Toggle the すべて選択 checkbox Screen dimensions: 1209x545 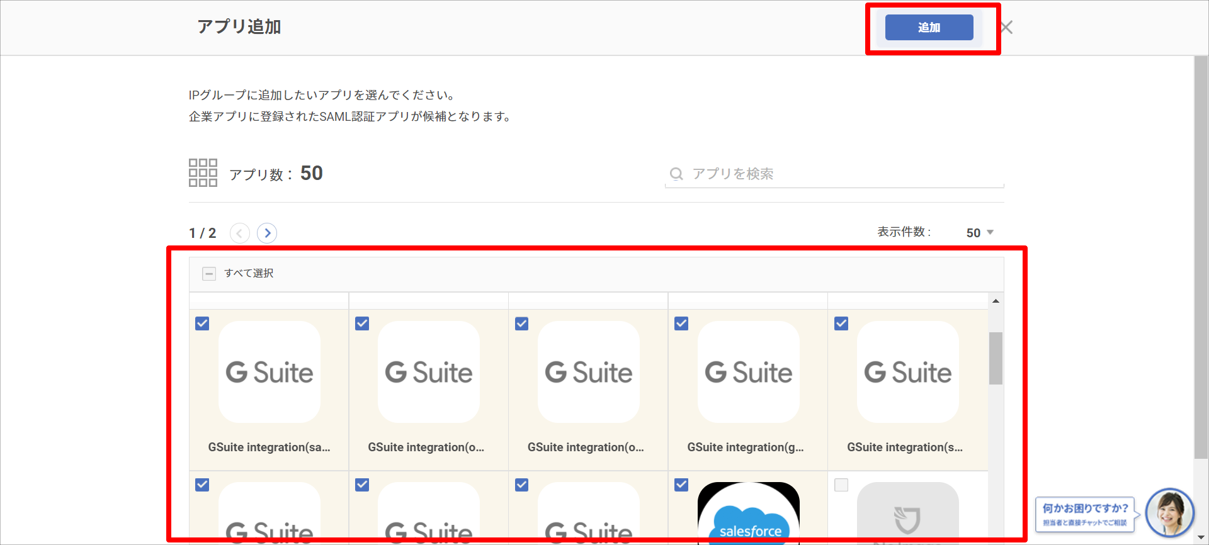[209, 274]
